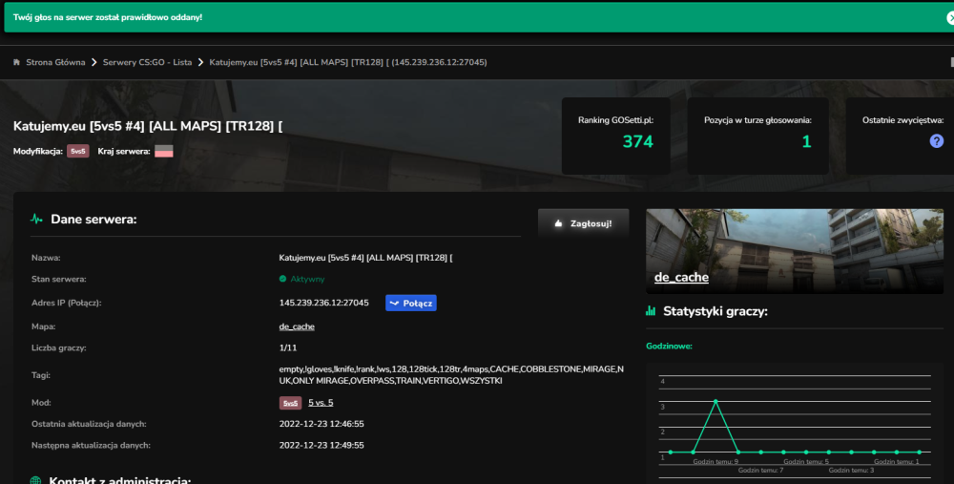Open the de_cache map link in Mapa row
Image resolution: width=954 pixels, height=484 pixels.
(297, 326)
